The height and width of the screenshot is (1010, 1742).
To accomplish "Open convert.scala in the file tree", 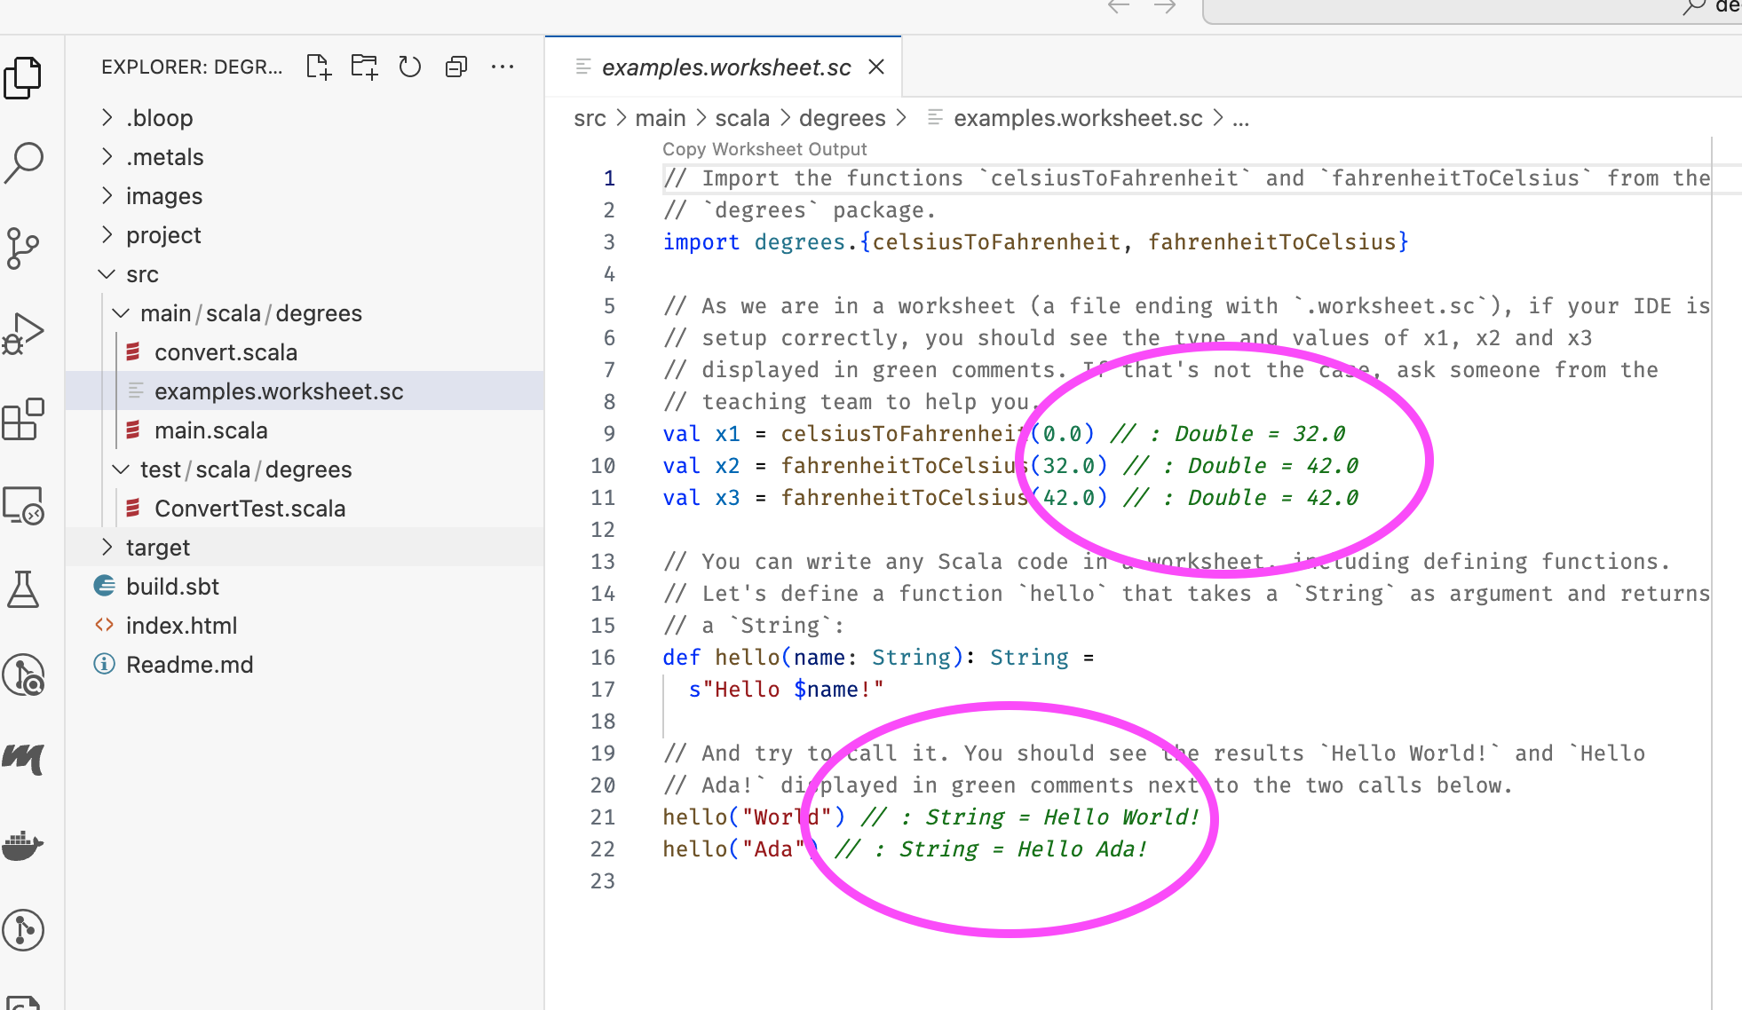I will coord(226,352).
